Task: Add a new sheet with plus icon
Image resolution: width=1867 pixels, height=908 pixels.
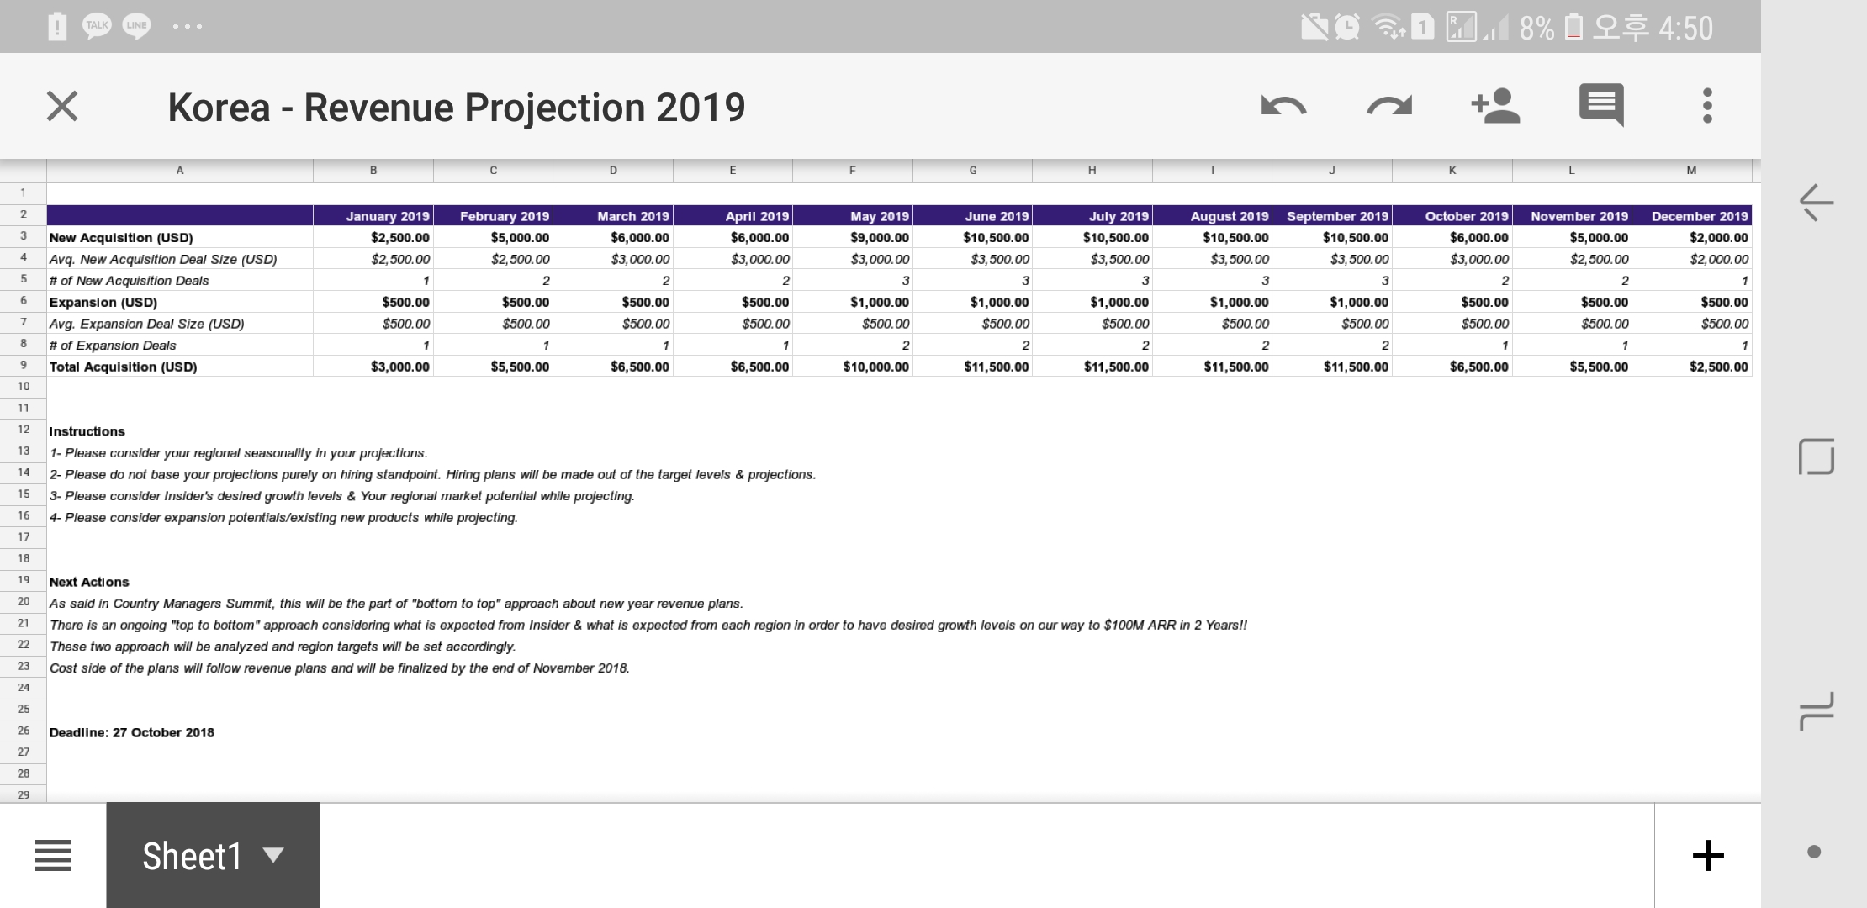Action: (x=1708, y=856)
